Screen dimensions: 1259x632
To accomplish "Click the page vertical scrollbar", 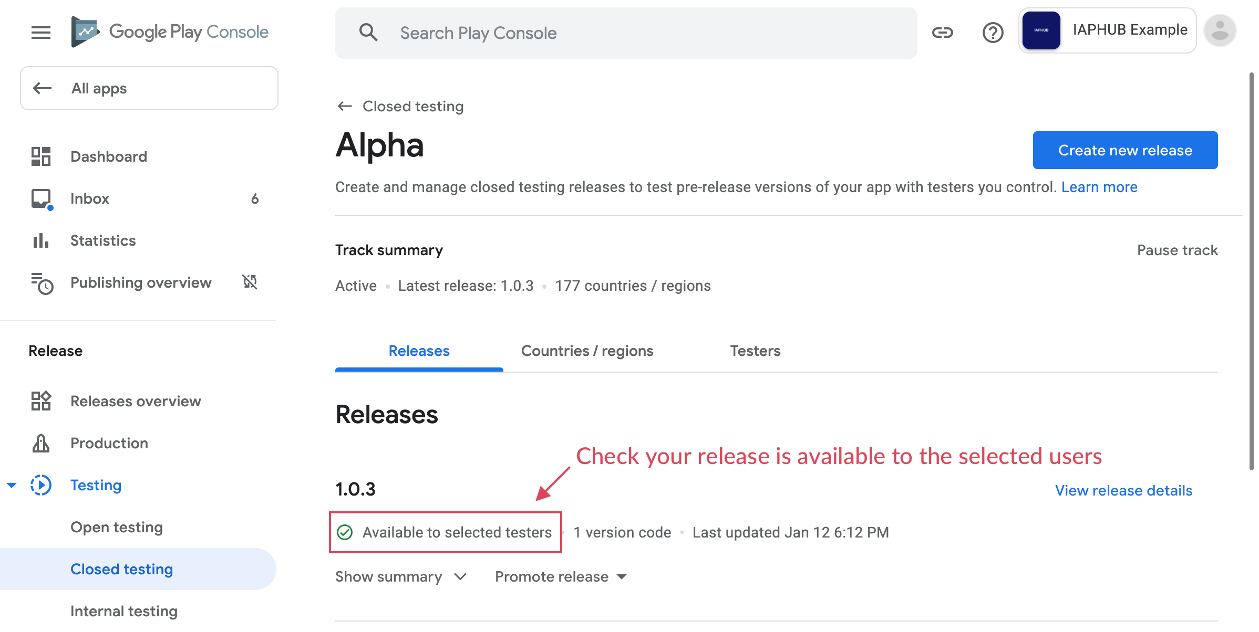I will click(x=1251, y=273).
